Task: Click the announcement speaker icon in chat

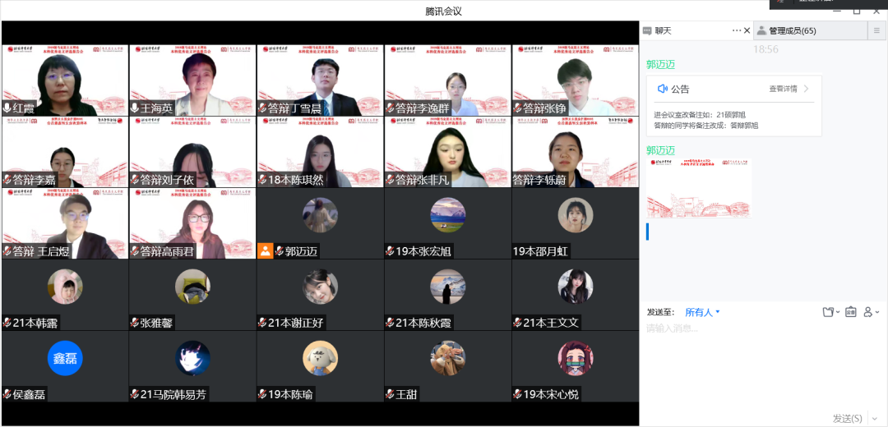Action: 662,89
